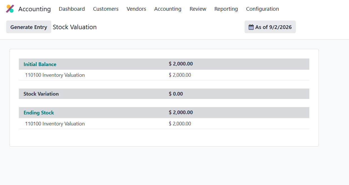Open the Review menu
349x185 pixels.
(x=198, y=9)
